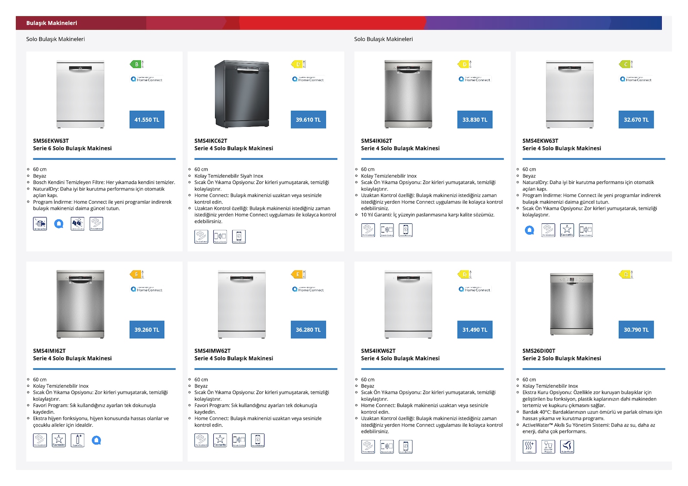Select the Favourite star icon under SMS4IMW62T
Viewport: 688px width, 486px height.
(x=220, y=440)
